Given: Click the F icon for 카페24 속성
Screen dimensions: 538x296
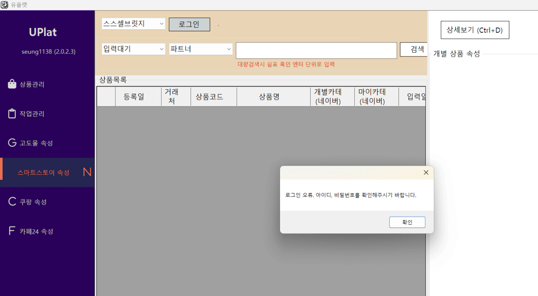Looking at the screenshot, I should coord(12,231).
